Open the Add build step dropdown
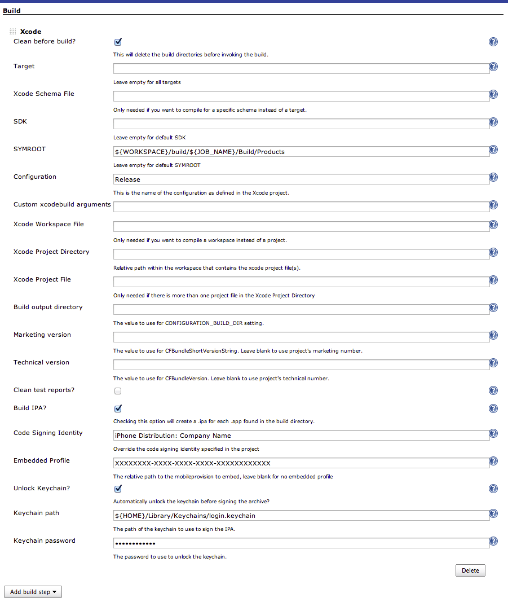508x602 pixels. (33, 592)
